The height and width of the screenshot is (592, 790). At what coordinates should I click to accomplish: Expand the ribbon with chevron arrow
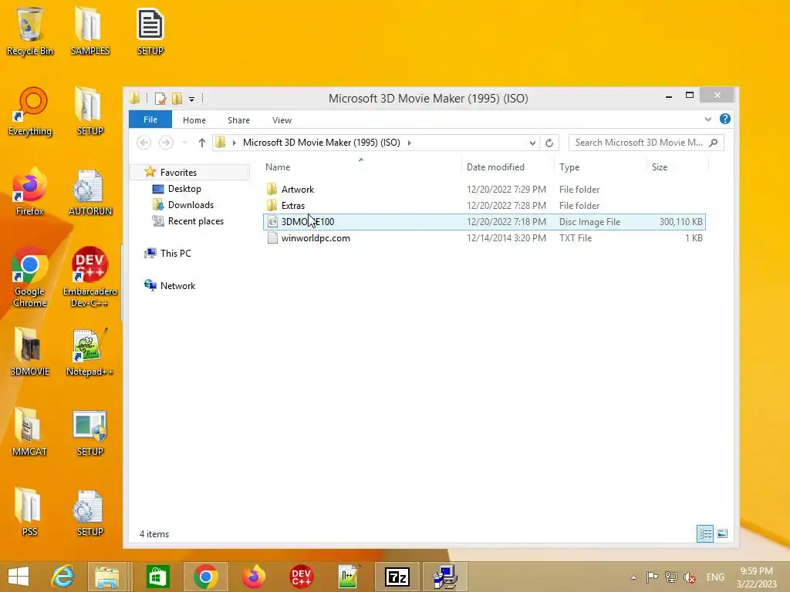708,119
